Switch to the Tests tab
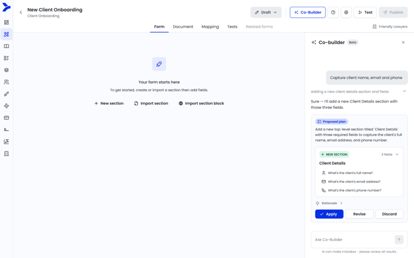414x258 pixels. tap(232, 27)
